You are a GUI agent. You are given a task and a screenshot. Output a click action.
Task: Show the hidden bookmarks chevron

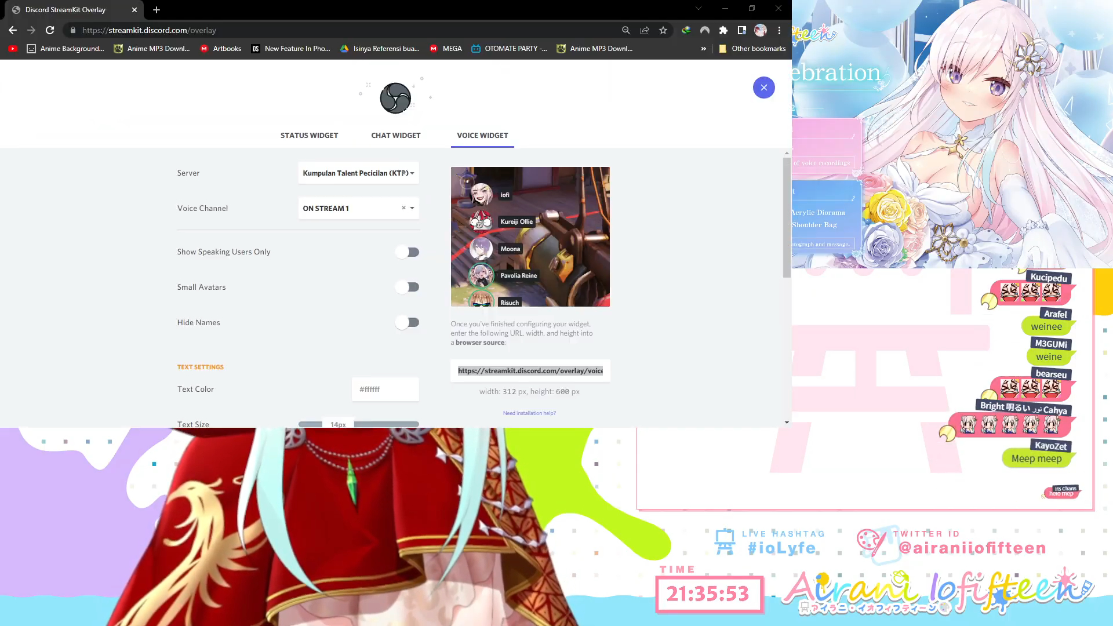(703, 49)
